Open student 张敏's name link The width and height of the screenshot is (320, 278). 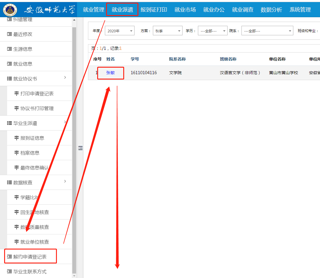[111, 73]
